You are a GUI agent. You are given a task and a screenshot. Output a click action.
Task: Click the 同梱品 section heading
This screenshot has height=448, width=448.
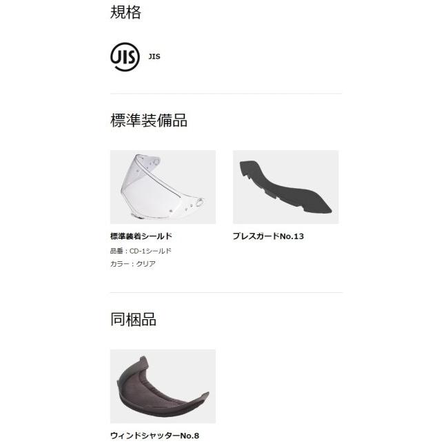click(133, 319)
